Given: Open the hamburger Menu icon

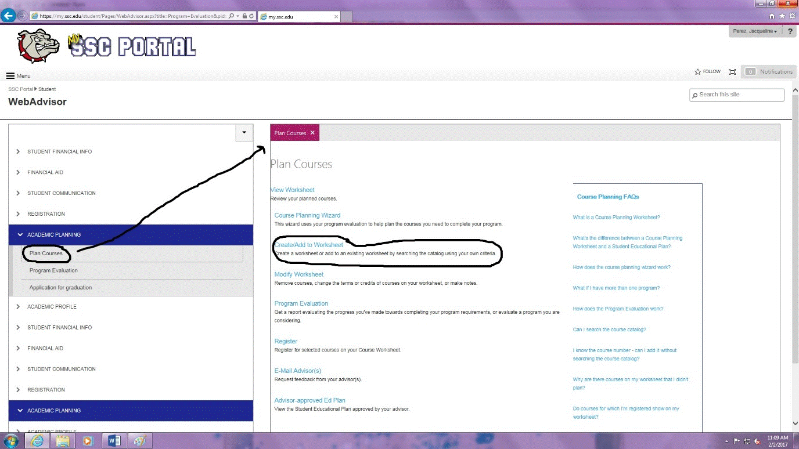Looking at the screenshot, I should pyautogui.click(x=10, y=76).
